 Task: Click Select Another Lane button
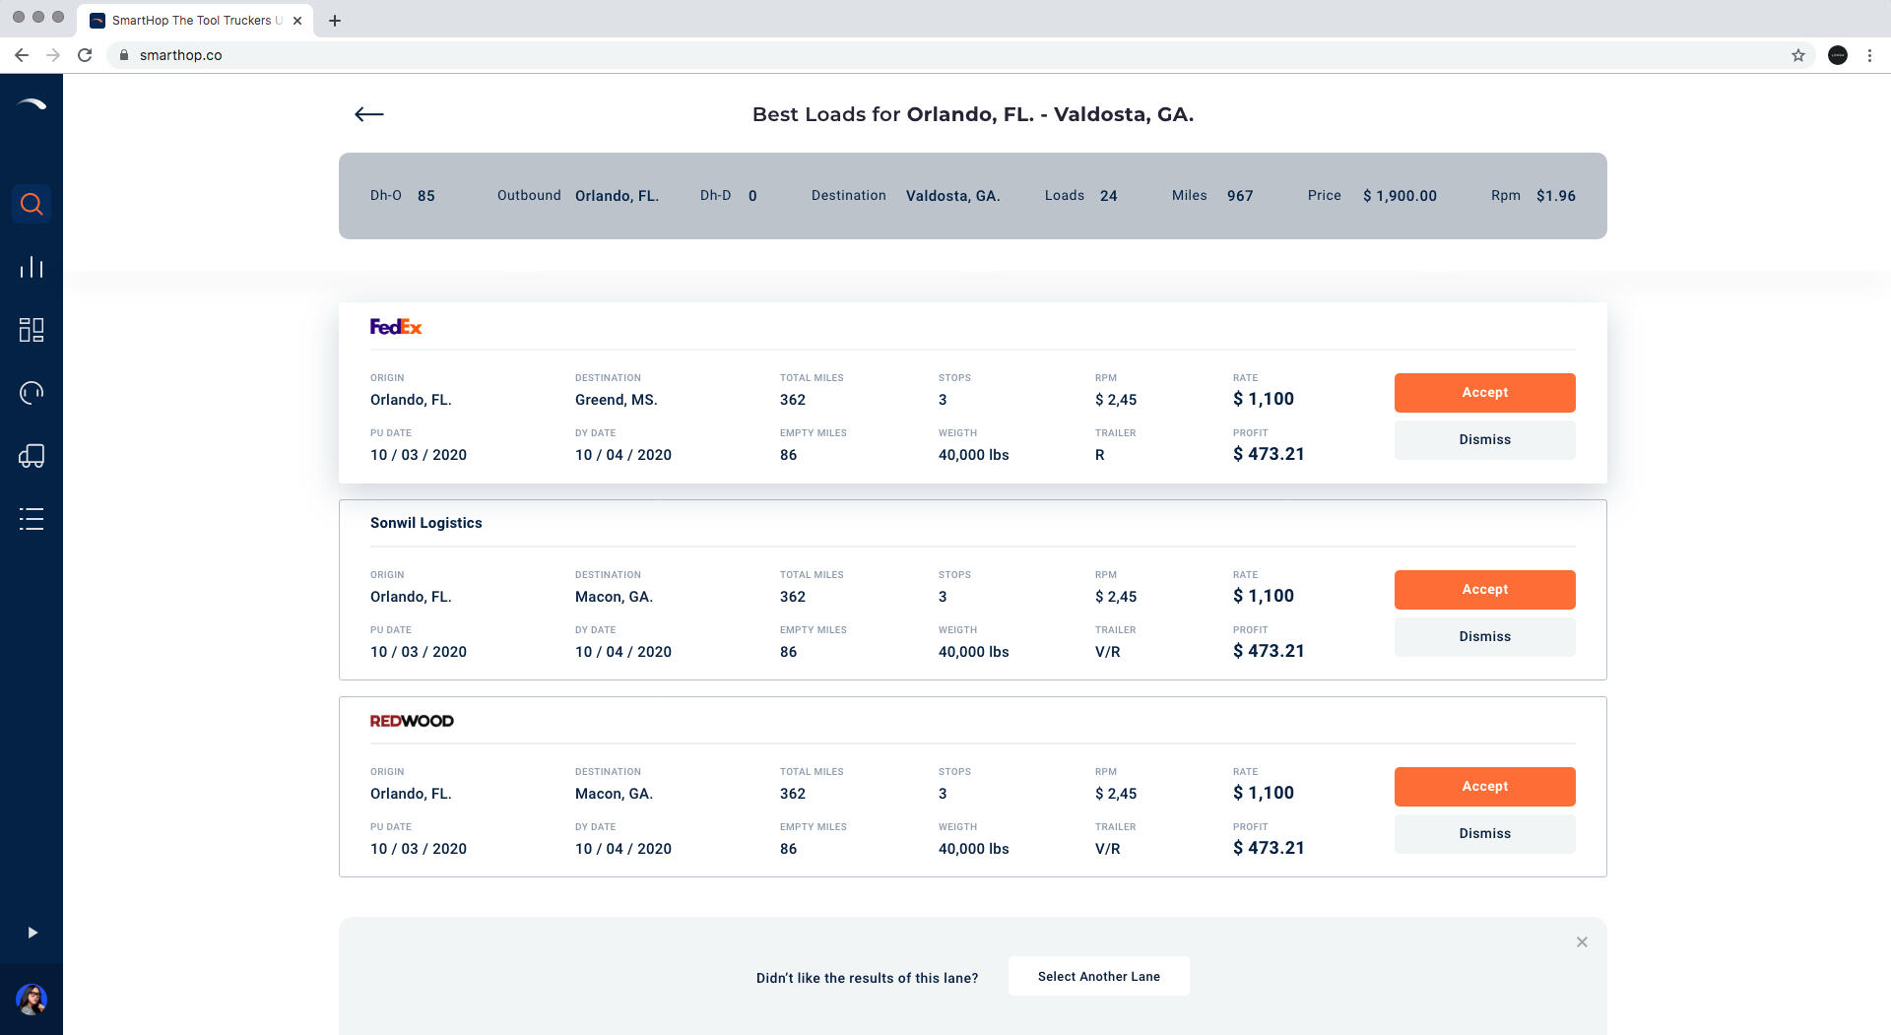(x=1098, y=976)
